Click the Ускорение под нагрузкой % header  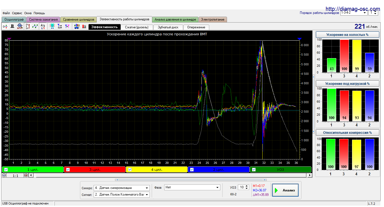pos(348,83)
